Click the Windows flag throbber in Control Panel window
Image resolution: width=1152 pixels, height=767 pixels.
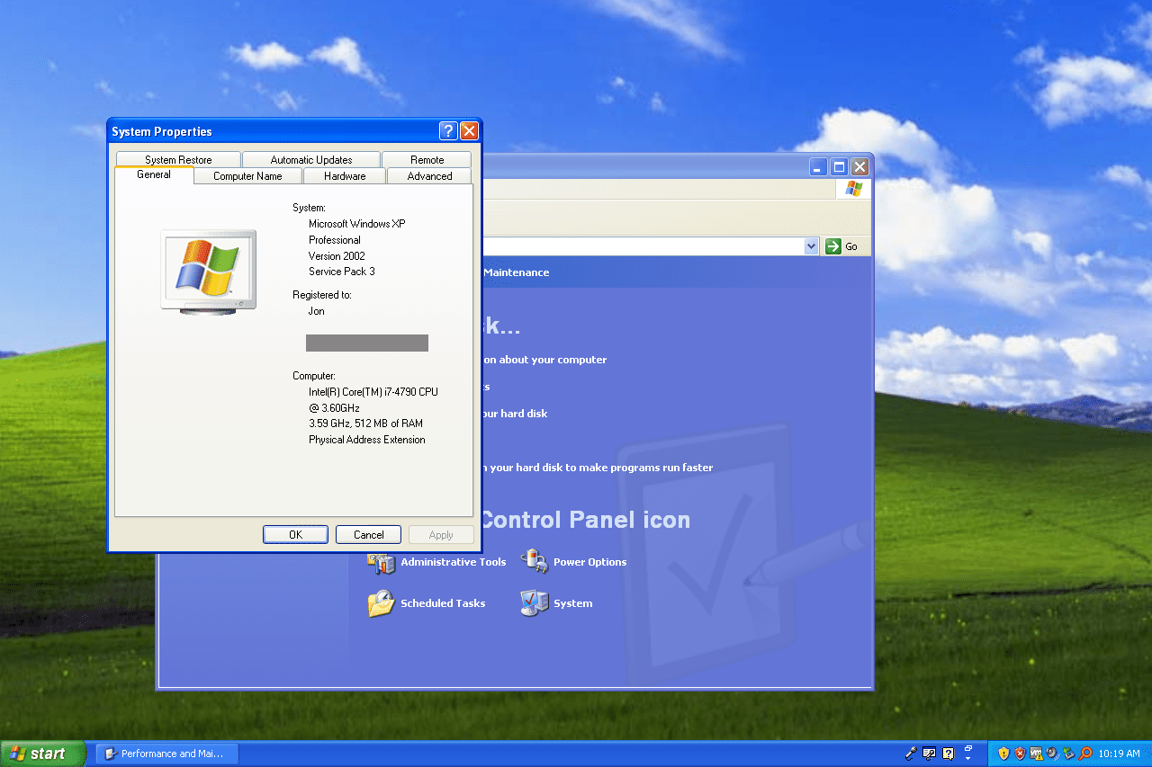coord(854,189)
